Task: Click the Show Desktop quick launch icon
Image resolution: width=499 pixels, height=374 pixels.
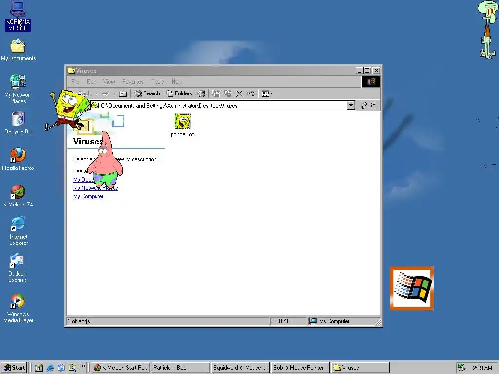Action: [x=39, y=368]
